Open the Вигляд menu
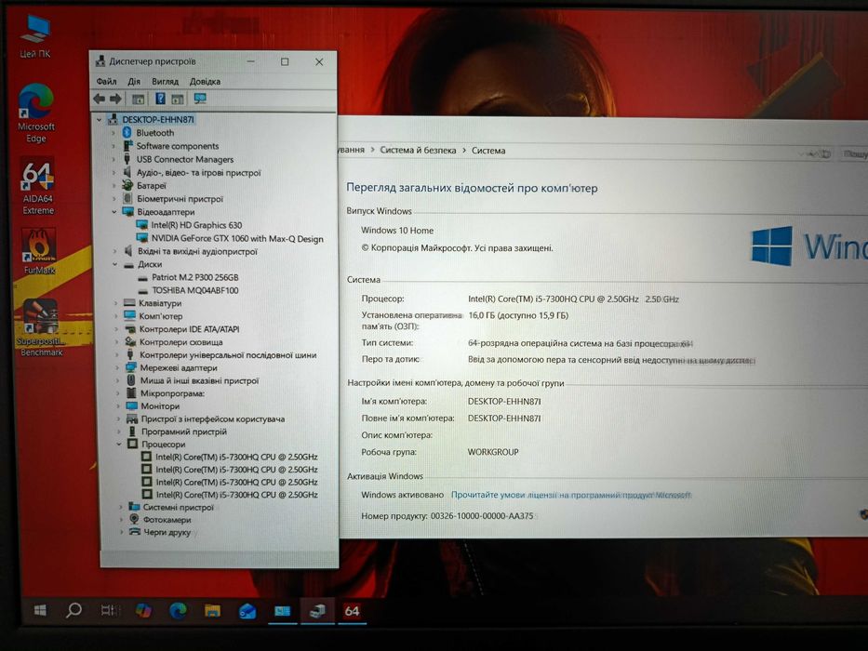The image size is (868, 651). pyautogui.click(x=165, y=82)
